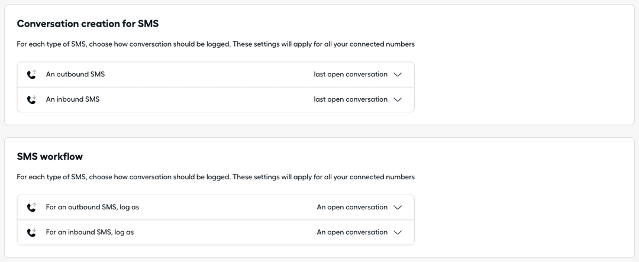
Task: Select 'An open conversation' value for inbound SMS workflow
Action: coord(352,232)
